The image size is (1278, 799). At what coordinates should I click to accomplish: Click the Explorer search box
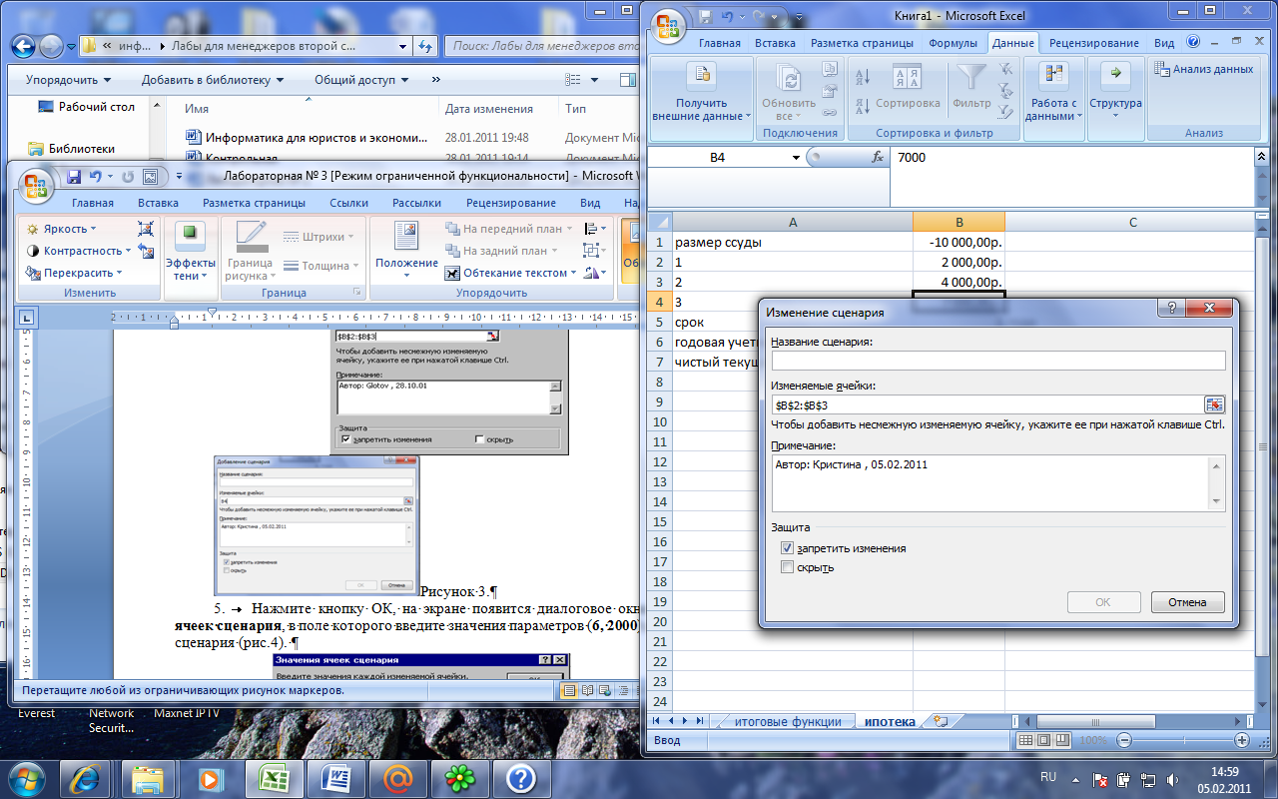tap(544, 45)
